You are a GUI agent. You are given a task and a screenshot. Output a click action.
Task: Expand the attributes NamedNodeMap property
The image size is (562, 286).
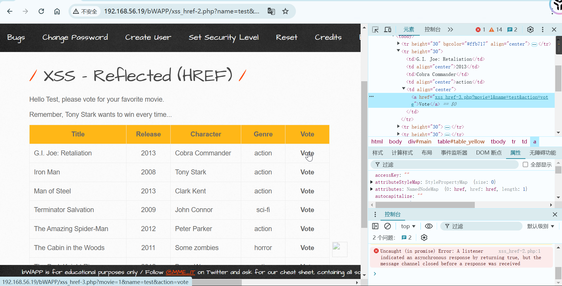372,189
